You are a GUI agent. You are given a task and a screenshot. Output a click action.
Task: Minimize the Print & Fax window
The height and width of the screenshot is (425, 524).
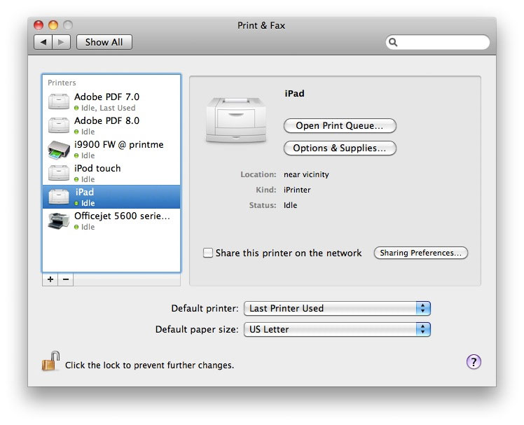[x=53, y=25]
